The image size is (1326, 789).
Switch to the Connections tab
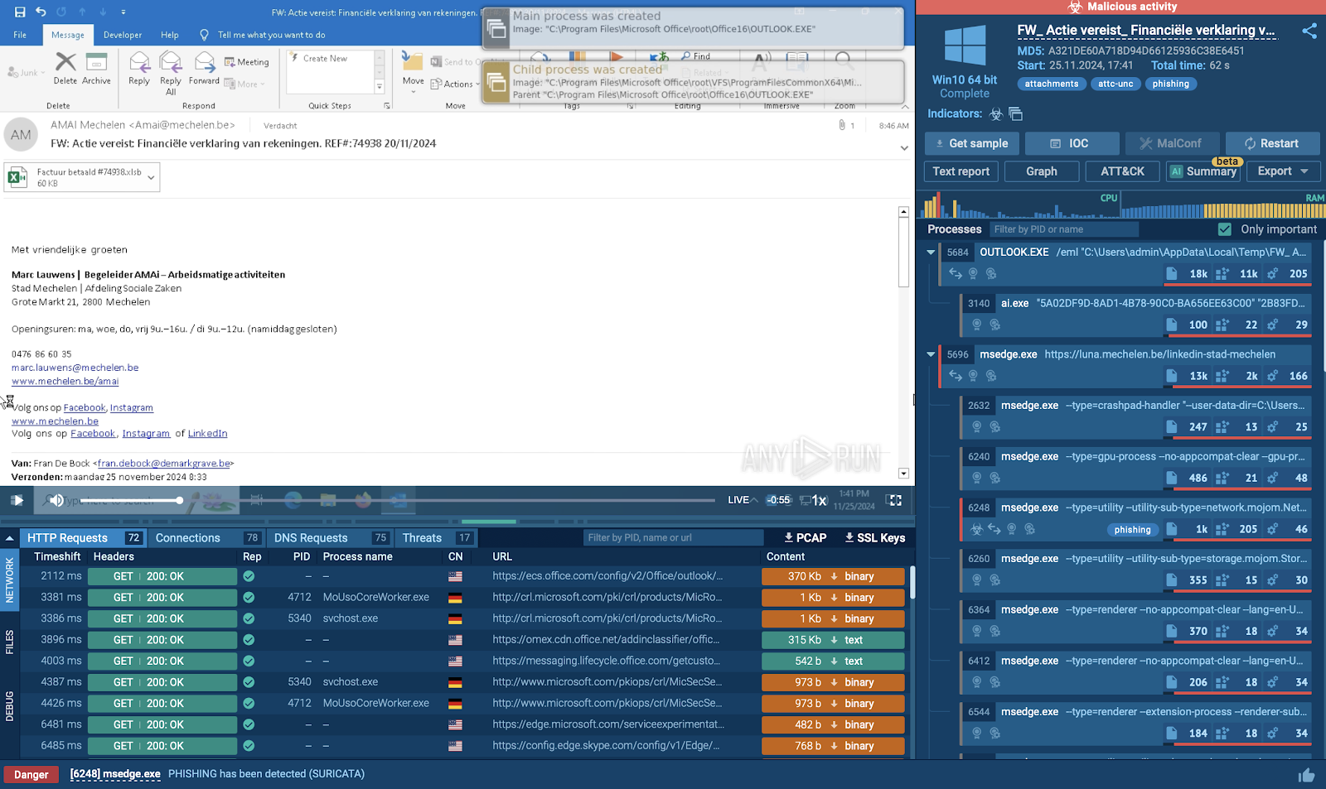[207, 538]
